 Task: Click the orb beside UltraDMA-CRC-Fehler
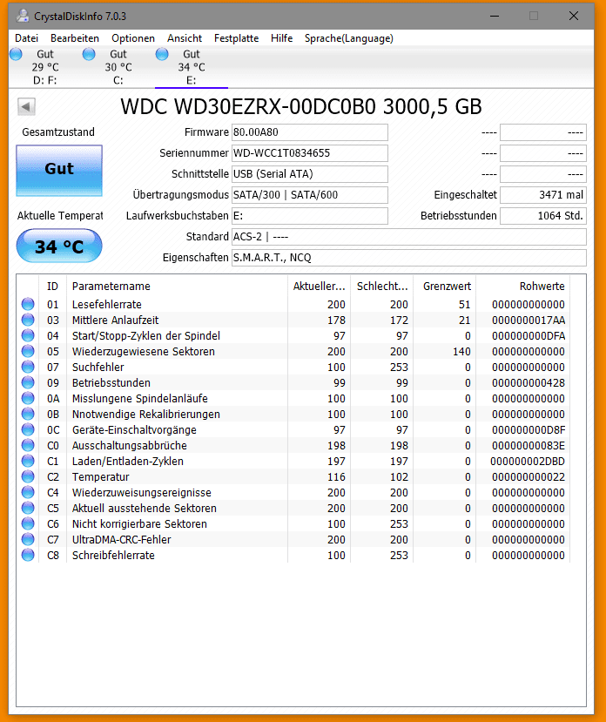click(28, 539)
